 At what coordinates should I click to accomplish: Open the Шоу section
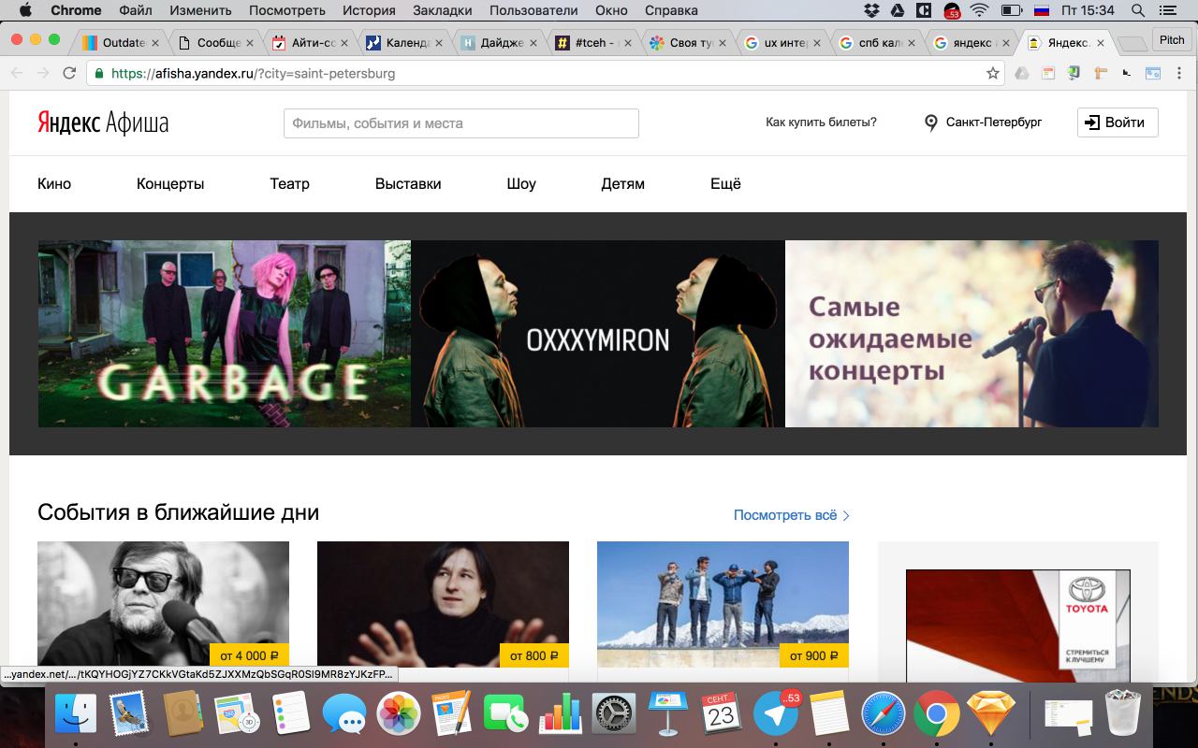click(x=521, y=184)
